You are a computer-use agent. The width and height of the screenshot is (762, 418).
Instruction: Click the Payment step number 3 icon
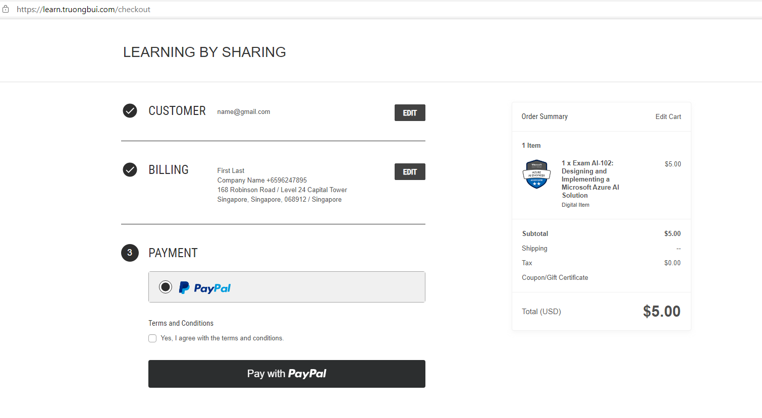[x=130, y=253]
